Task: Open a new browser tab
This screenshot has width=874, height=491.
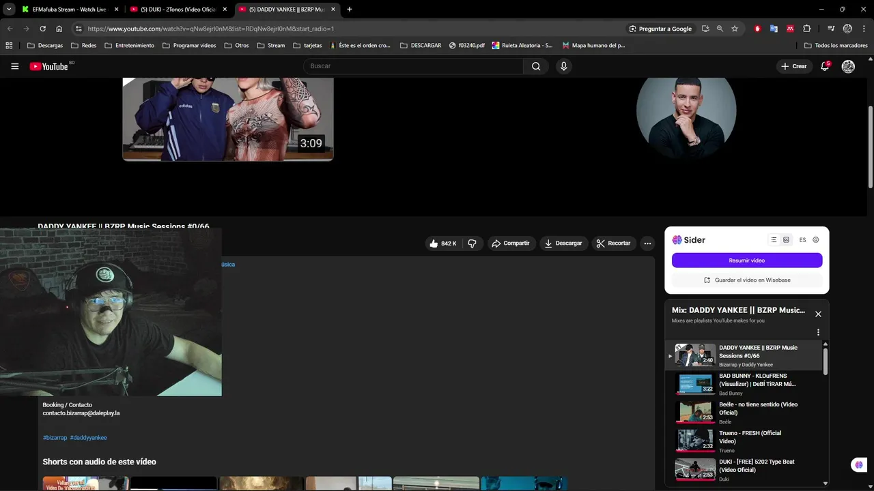Action: click(350, 10)
